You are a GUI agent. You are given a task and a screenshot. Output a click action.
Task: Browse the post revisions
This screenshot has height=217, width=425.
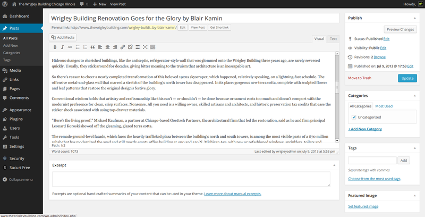click(379, 57)
